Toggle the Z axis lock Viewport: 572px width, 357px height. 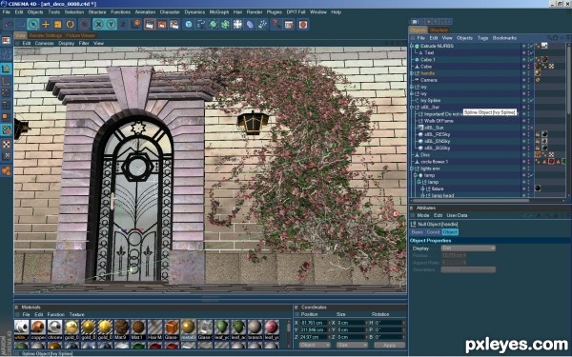[124, 25]
